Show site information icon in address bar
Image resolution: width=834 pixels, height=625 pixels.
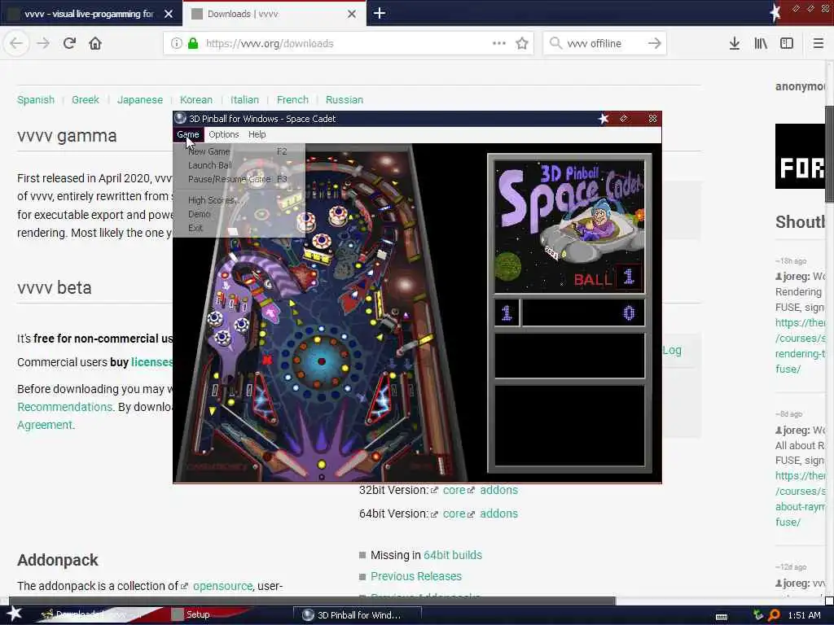tap(177, 43)
